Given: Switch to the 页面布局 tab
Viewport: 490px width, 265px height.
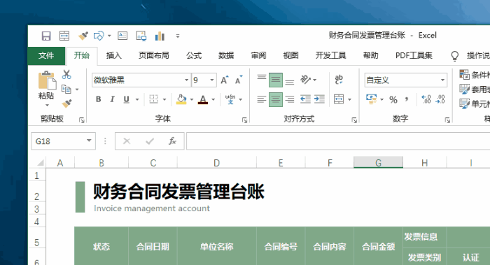Looking at the screenshot, I should tap(154, 55).
